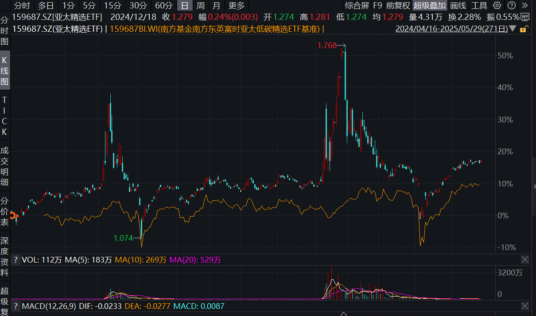
Task: Click the 振 0.55% amplitude value
Action: pos(503,17)
